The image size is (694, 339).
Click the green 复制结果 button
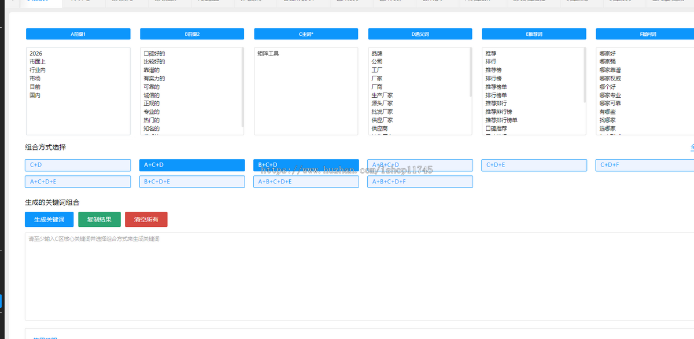coord(99,220)
